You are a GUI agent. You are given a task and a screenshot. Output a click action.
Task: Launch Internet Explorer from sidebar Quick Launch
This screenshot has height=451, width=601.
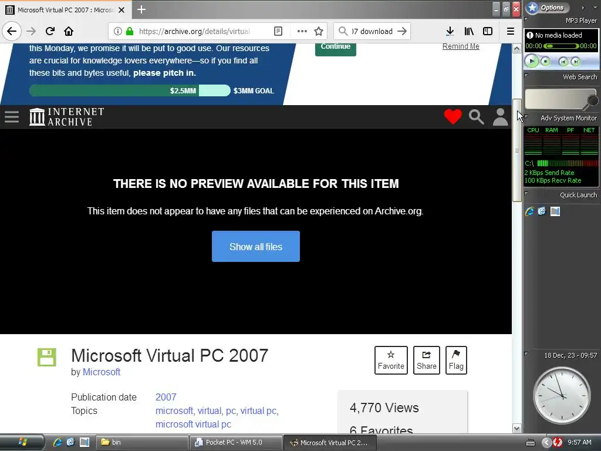pyautogui.click(x=530, y=211)
